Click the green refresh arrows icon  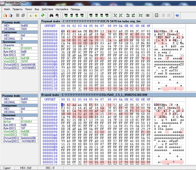(43, 15)
